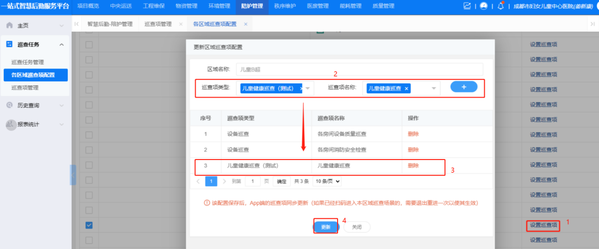Screen dimensions: 599x249
Task: Expand the 历史查询 sidebar menu
Action: [62, 106]
